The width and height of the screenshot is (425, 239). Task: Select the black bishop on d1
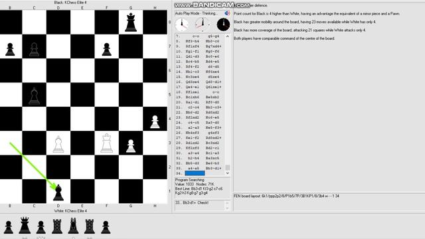[58, 193]
